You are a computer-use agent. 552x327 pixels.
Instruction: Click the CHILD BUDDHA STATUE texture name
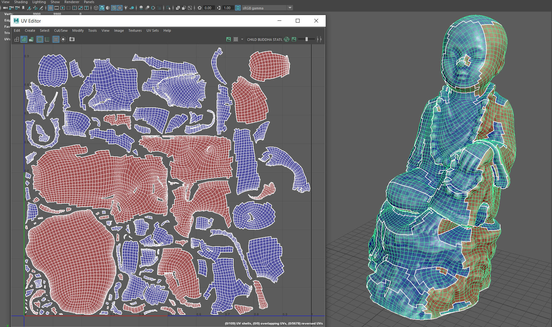[x=264, y=40]
